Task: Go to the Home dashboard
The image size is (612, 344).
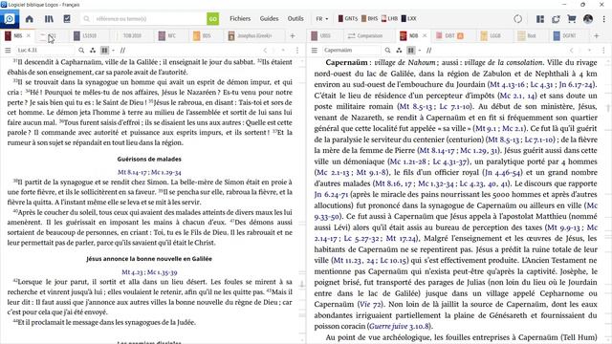Action: point(30,19)
